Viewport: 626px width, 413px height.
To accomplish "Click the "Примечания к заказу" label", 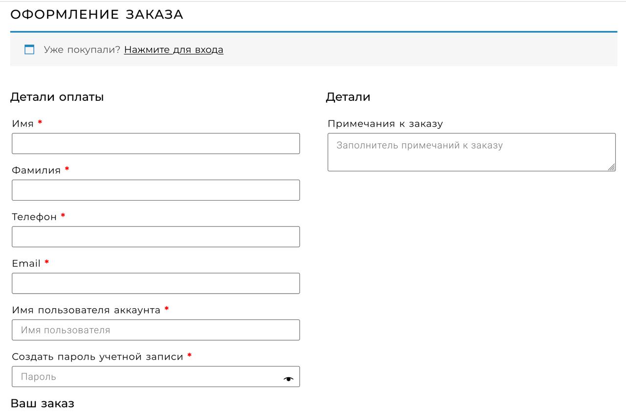I will pos(385,124).
